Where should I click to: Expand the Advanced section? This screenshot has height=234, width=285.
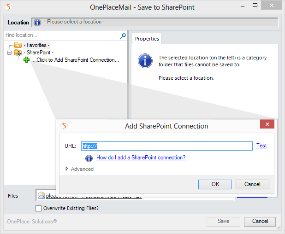coord(67,169)
